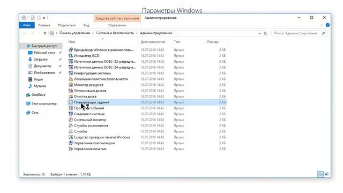Go up one folder level arrow
The image size is (343, 193).
(x=45, y=33)
